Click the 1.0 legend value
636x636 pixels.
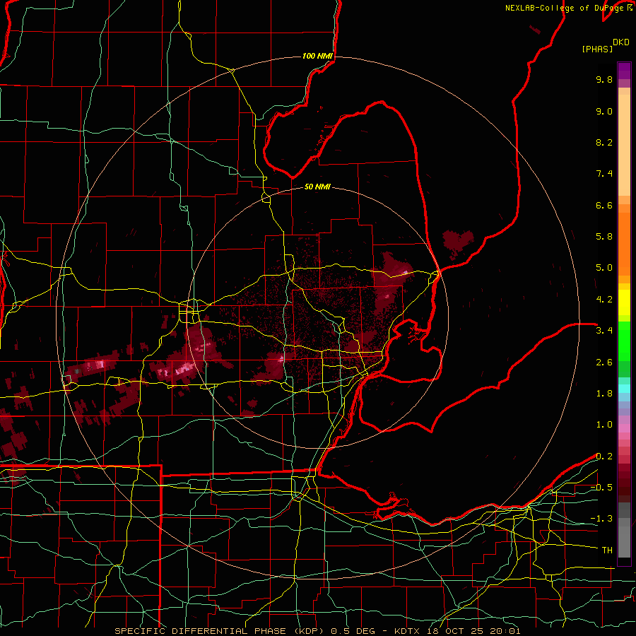coord(604,425)
